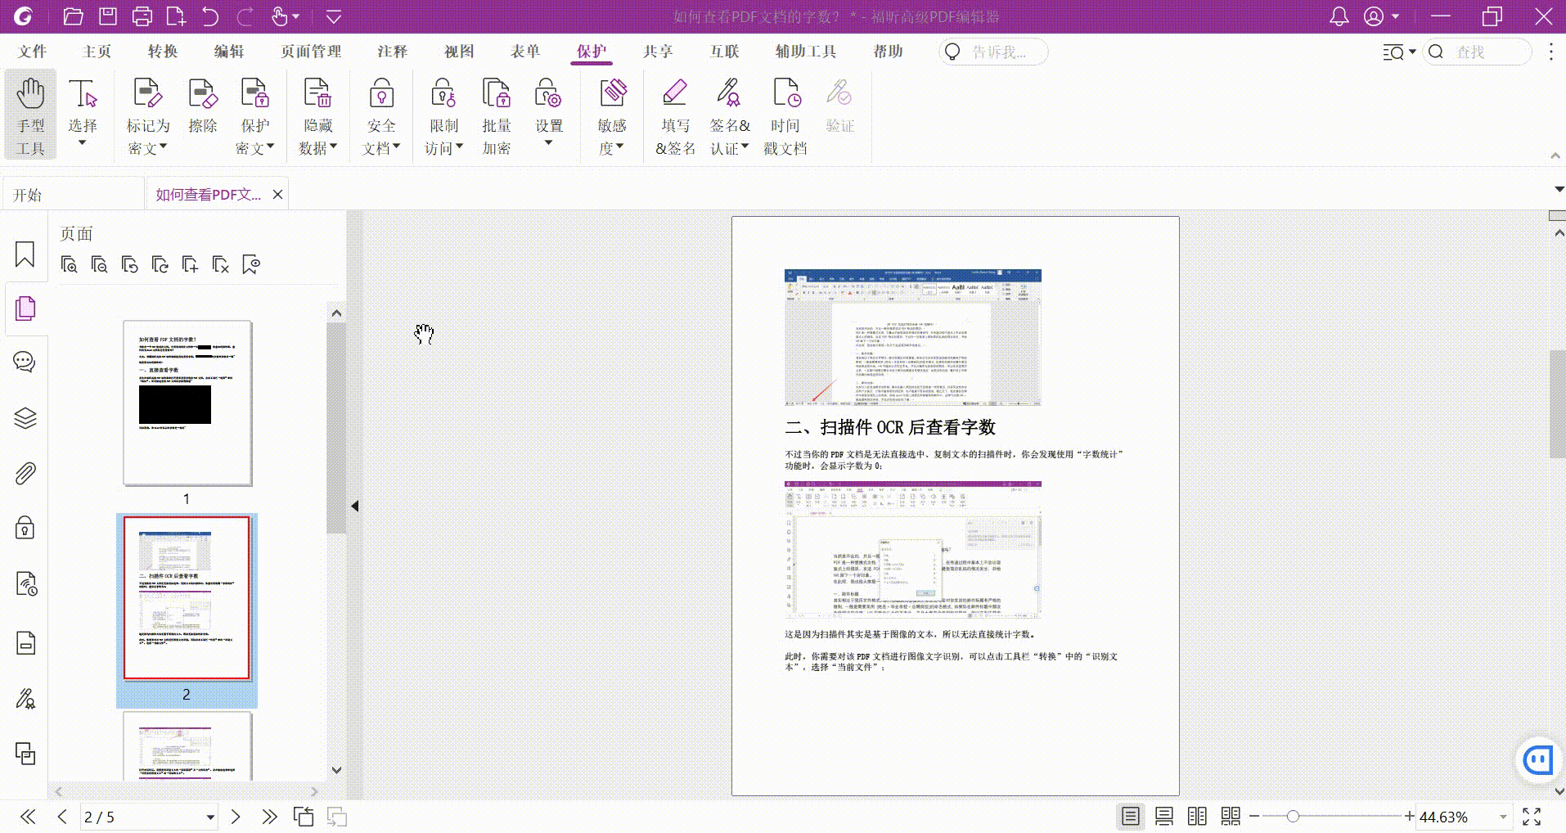
Task: Open the Attachments paperclip panel
Action: click(25, 474)
